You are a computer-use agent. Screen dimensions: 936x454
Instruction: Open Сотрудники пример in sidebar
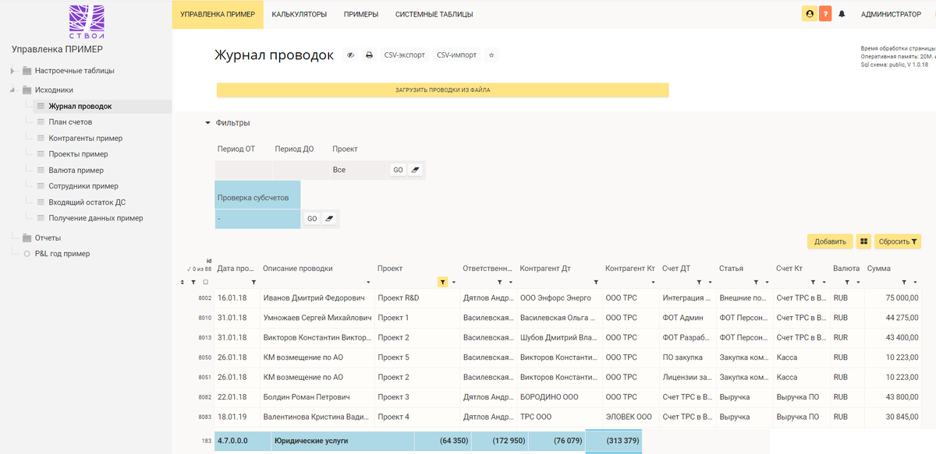point(83,186)
